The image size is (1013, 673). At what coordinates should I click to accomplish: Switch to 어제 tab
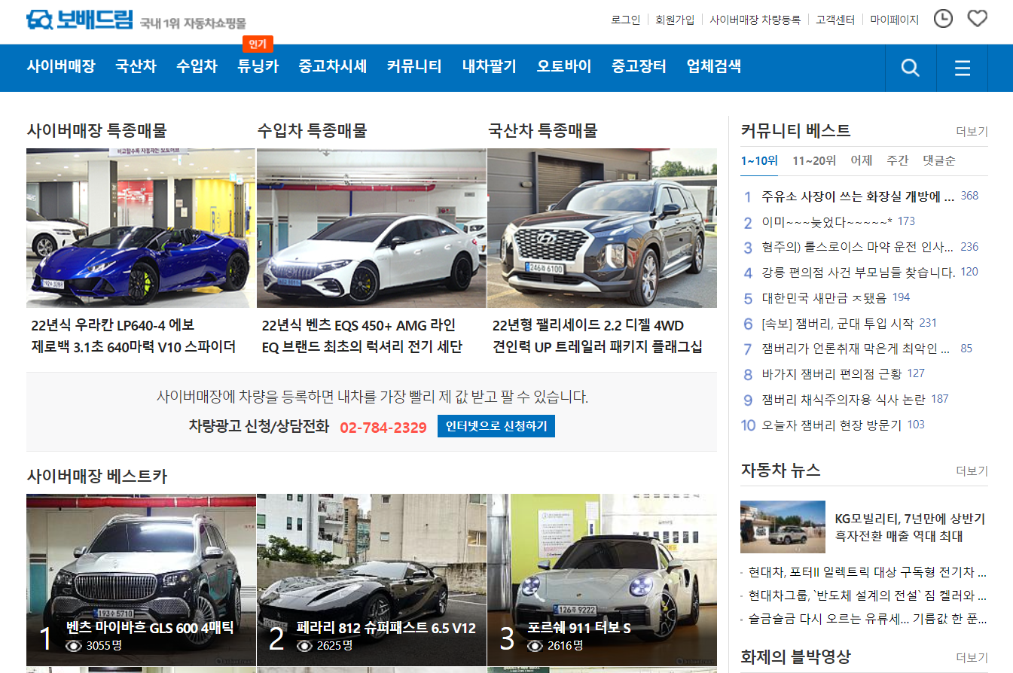click(861, 160)
